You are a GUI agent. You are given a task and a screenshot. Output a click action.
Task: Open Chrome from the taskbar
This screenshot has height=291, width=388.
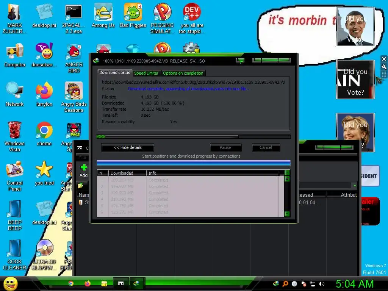pyautogui.click(x=71, y=283)
